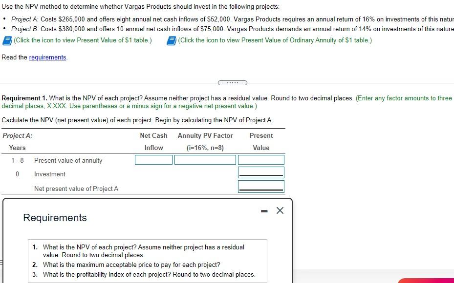This screenshot has width=454, height=283.
Task: Click the X icon on the Requirements popup
Action: [280, 210]
